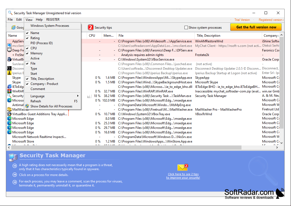
Task: Click the horizontal scrollbar left arrow
Action: [9, 148]
